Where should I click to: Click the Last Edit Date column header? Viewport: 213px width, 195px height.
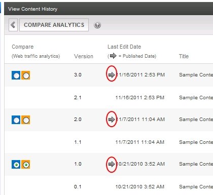[x=124, y=47]
